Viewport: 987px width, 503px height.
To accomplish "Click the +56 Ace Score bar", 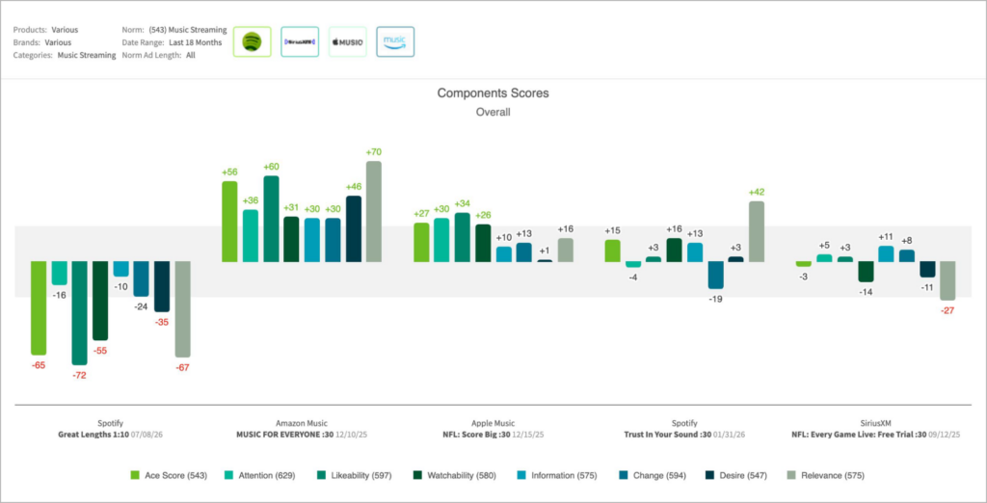I will [x=229, y=222].
